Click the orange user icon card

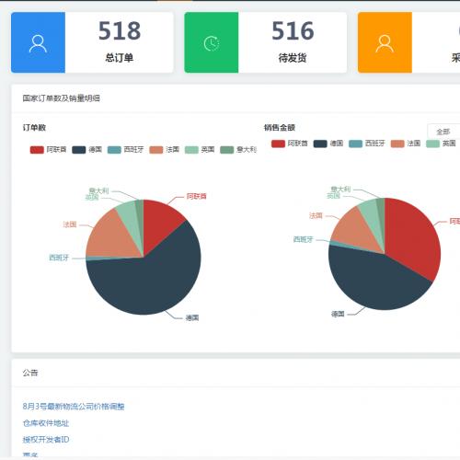point(385,42)
